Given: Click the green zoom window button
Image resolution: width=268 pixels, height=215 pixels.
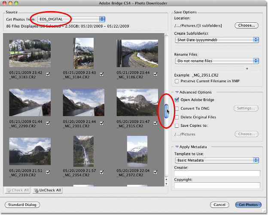Looking at the screenshot, I should [x=16, y=3].
